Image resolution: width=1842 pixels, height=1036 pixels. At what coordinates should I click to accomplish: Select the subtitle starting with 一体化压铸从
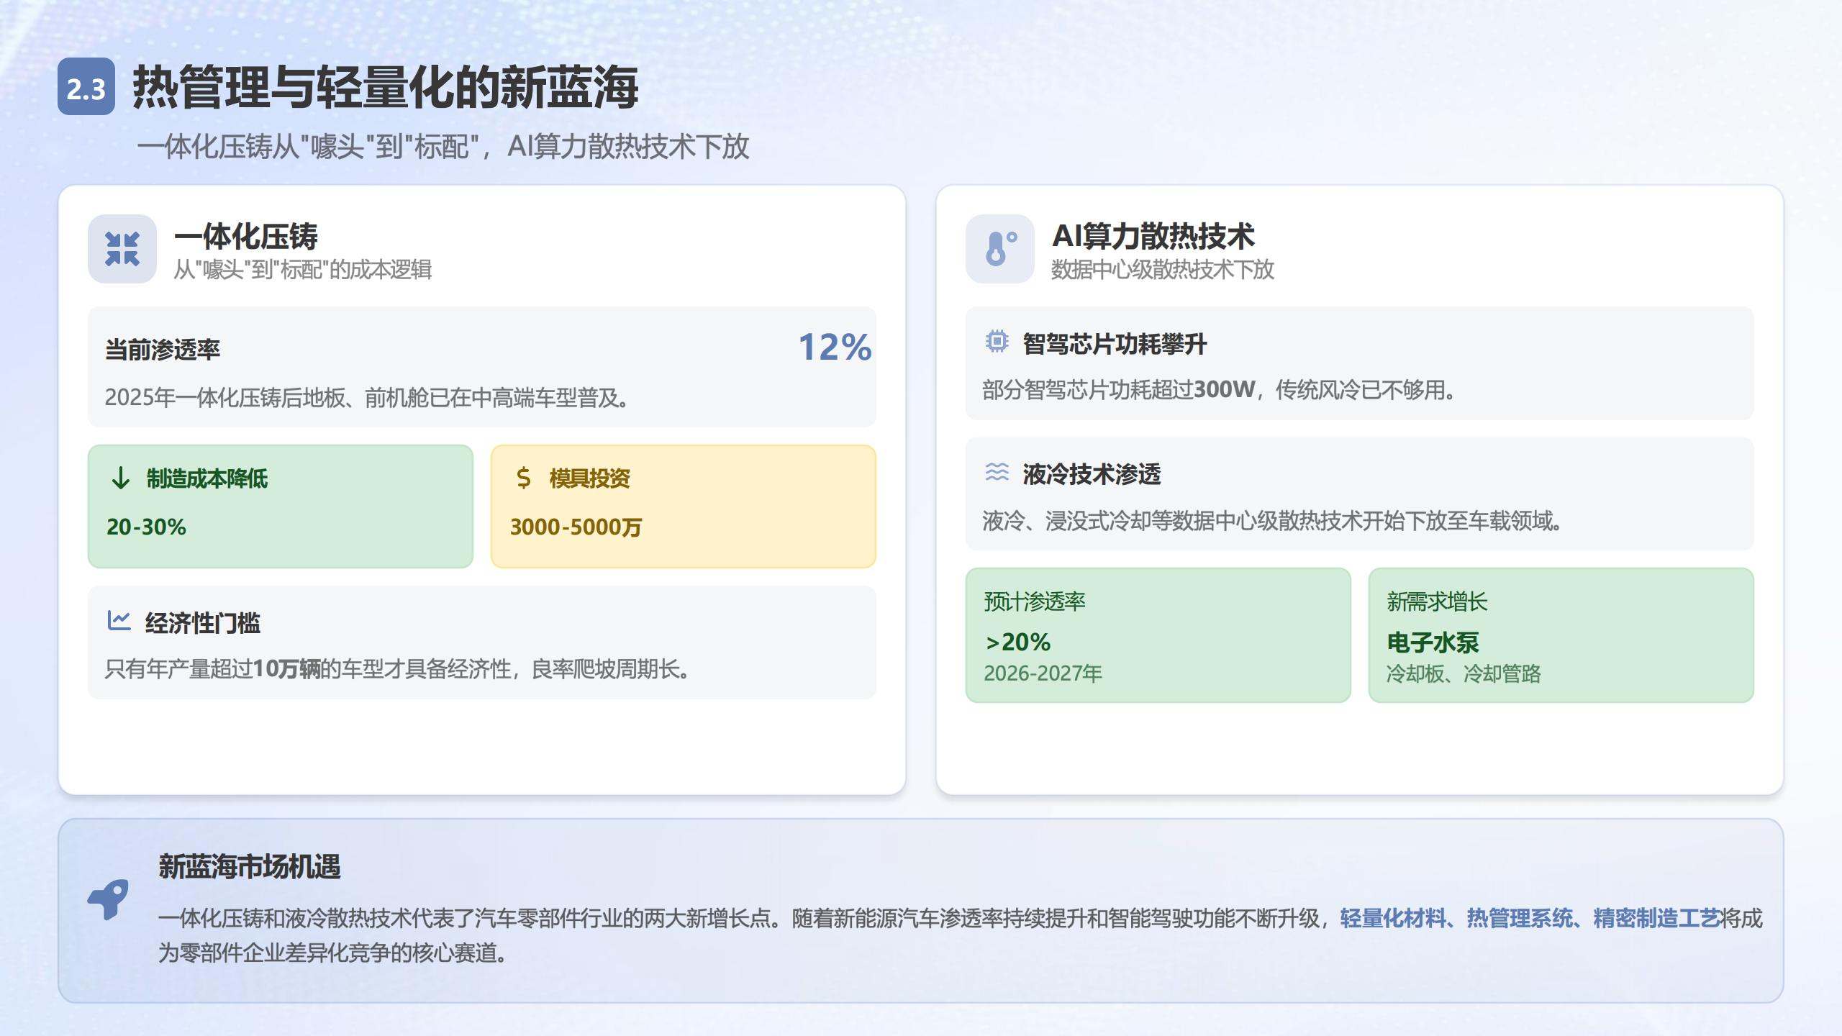pyautogui.click(x=443, y=147)
